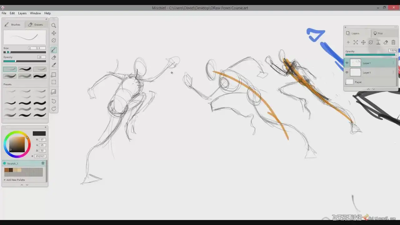
Task: Select the Swatch_1 palette row
Action: pyautogui.click(x=24, y=163)
